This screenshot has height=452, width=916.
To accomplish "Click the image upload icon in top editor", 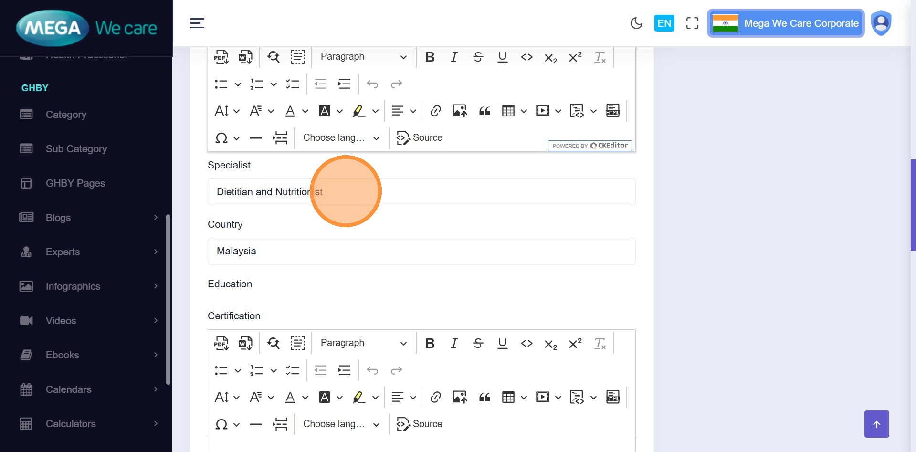I will [x=460, y=111].
